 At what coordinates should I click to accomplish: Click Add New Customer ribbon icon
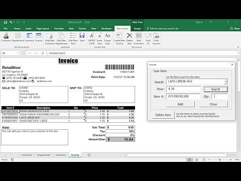tap(50, 39)
